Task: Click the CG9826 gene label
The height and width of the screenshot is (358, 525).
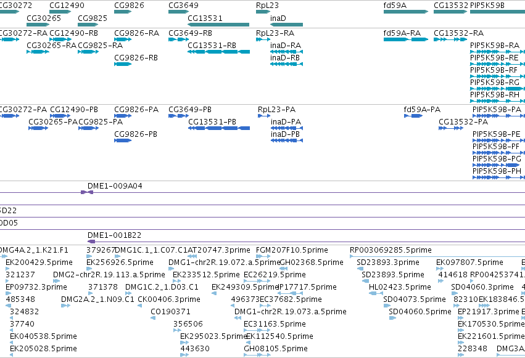Action: [x=129, y=6]
